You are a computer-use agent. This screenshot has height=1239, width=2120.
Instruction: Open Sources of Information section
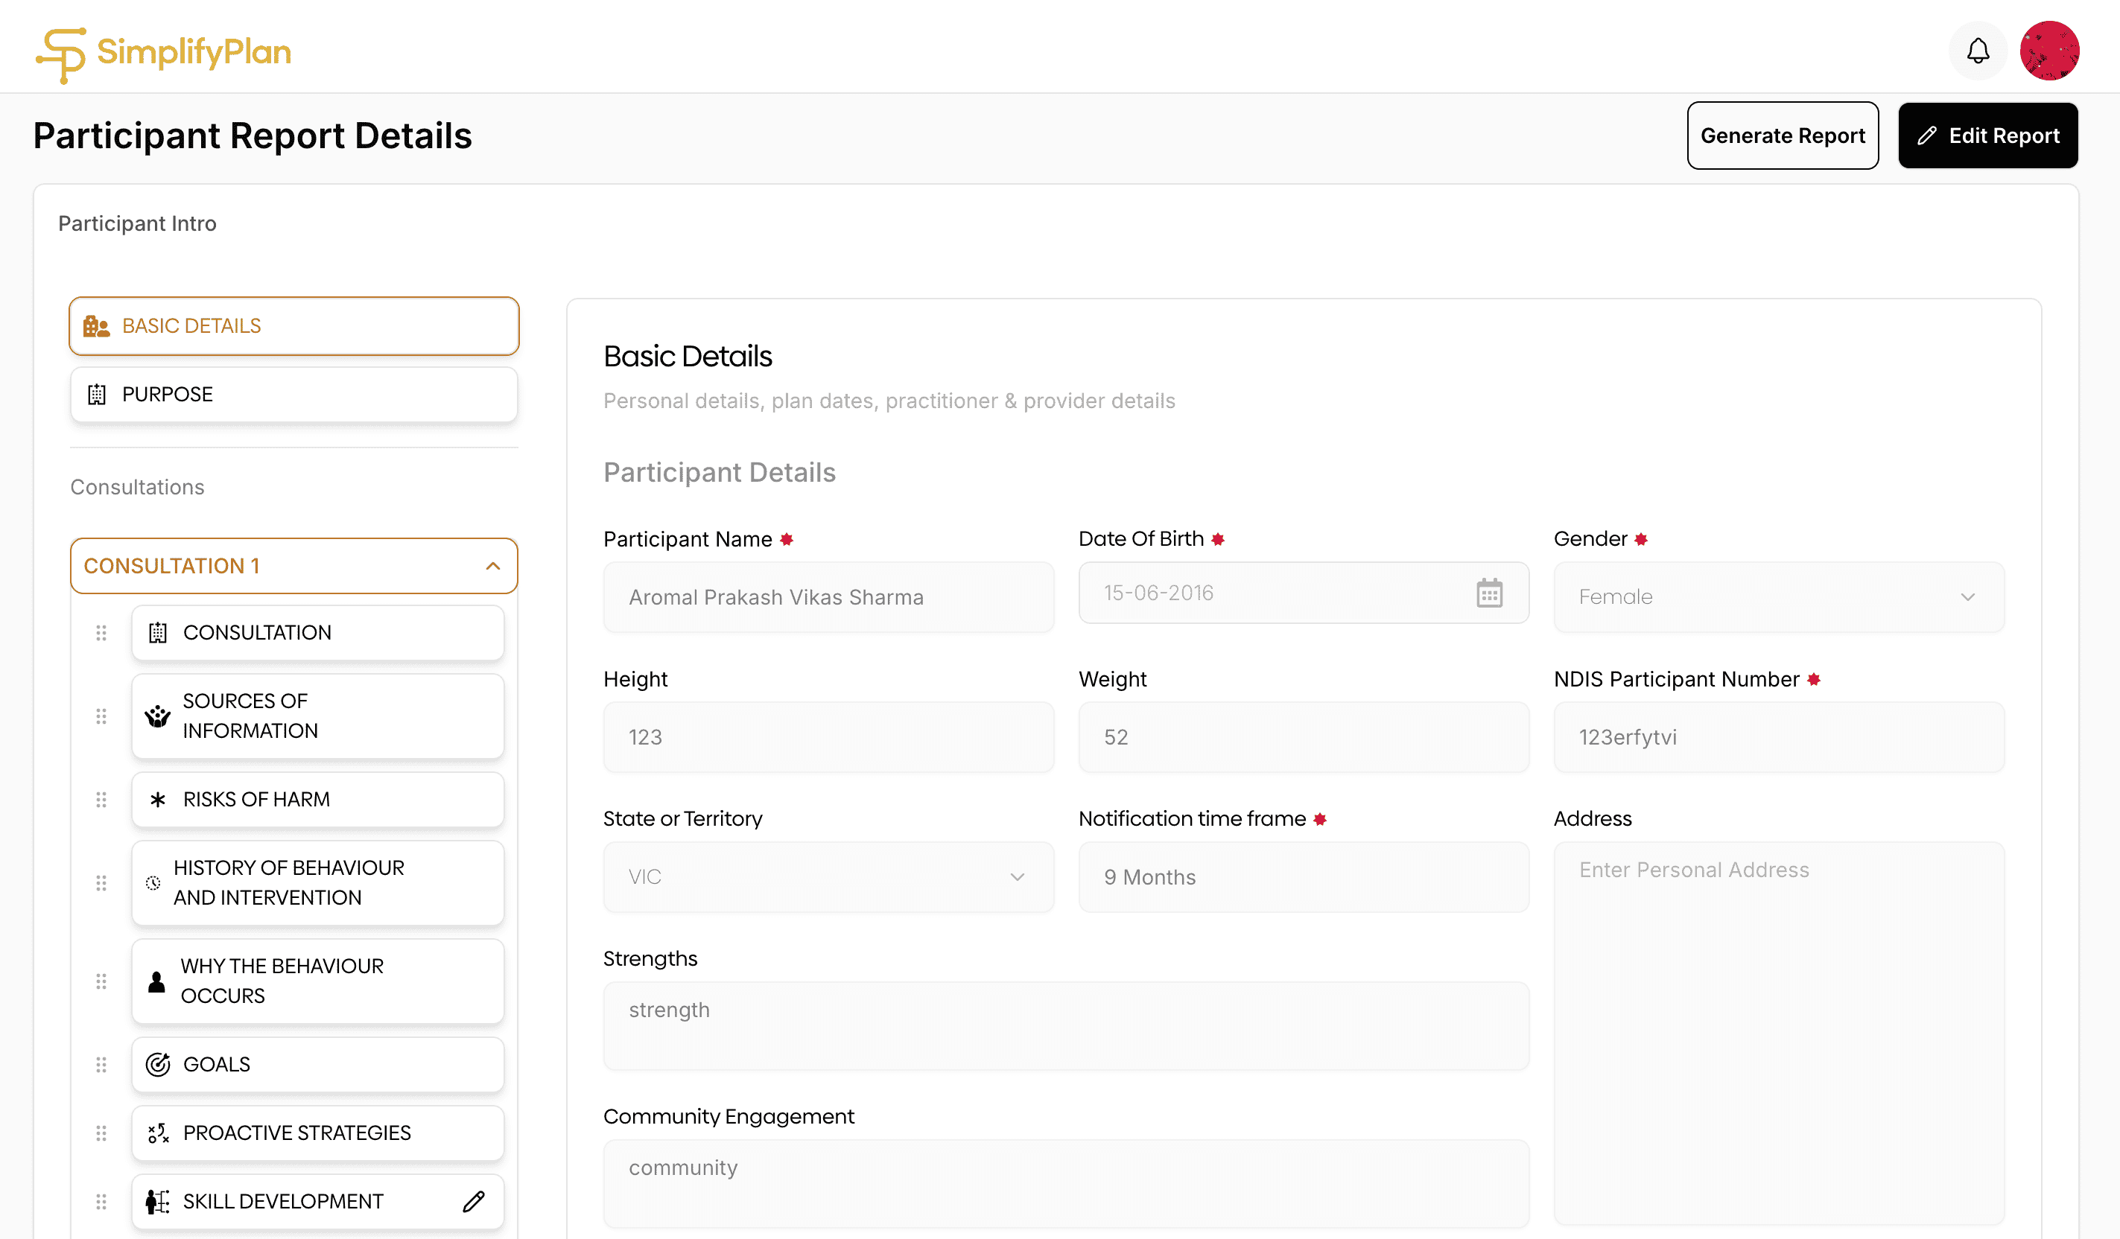pos(317,716)
